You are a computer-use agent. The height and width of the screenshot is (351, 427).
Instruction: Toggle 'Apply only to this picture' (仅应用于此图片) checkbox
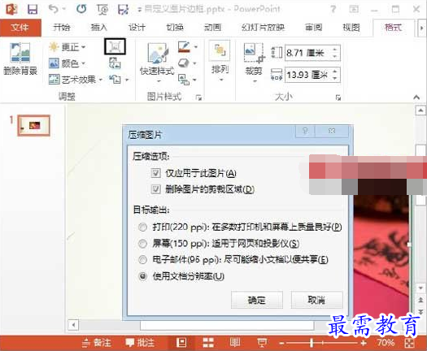tap(156, 173)
